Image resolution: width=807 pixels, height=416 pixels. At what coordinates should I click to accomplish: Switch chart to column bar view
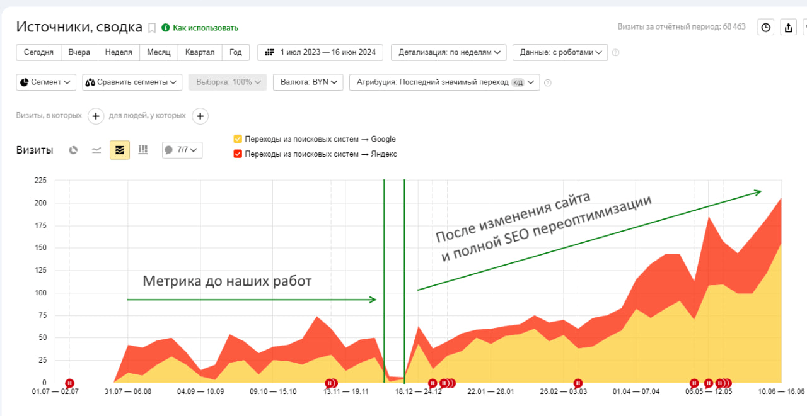click(143, 150)
